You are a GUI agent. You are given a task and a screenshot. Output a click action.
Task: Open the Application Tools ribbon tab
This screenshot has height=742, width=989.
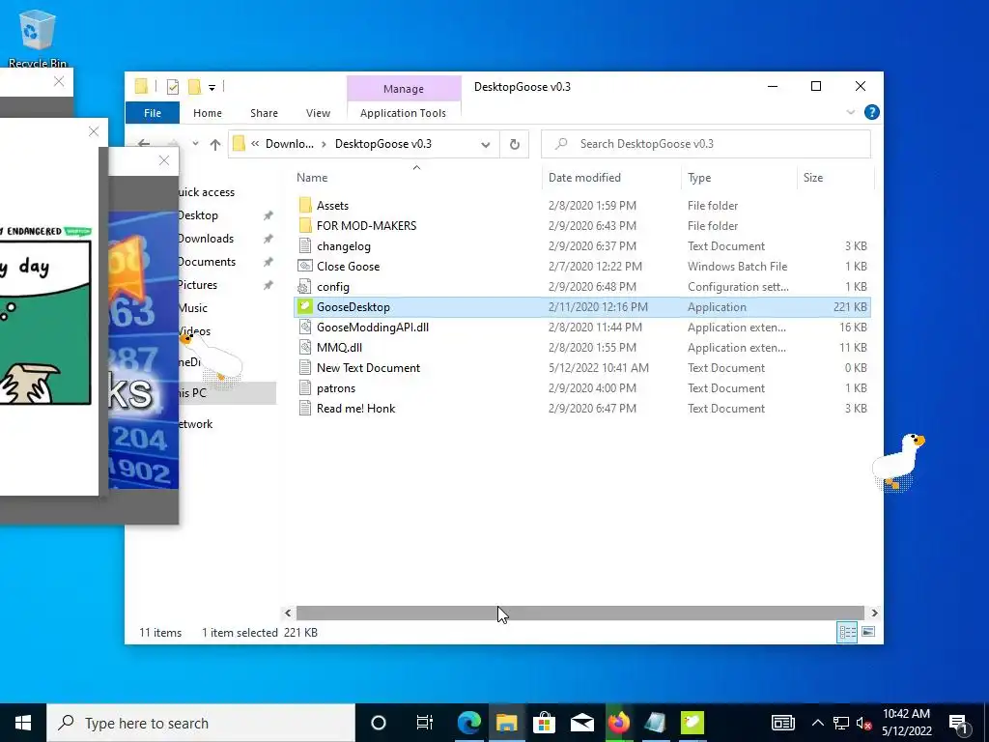pos(403,113)
